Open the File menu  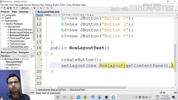coord(2,5)
